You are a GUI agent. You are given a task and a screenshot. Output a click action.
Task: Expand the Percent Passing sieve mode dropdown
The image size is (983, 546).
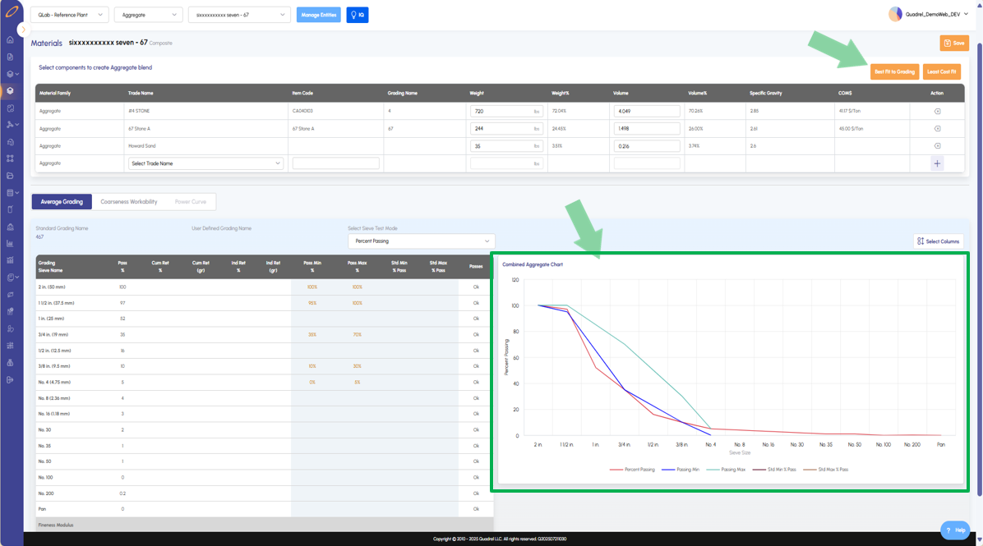coord(421,241)
